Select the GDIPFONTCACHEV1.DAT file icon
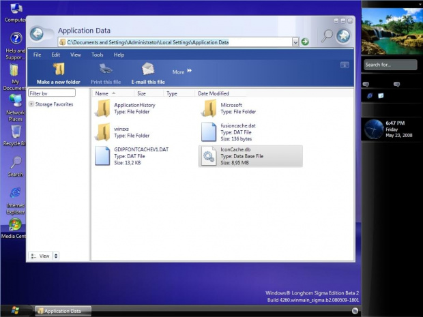 coord(102,156)
